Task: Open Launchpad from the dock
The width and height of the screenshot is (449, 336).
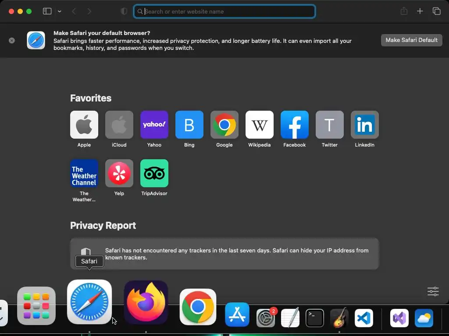Action: [x=36, y=306]
